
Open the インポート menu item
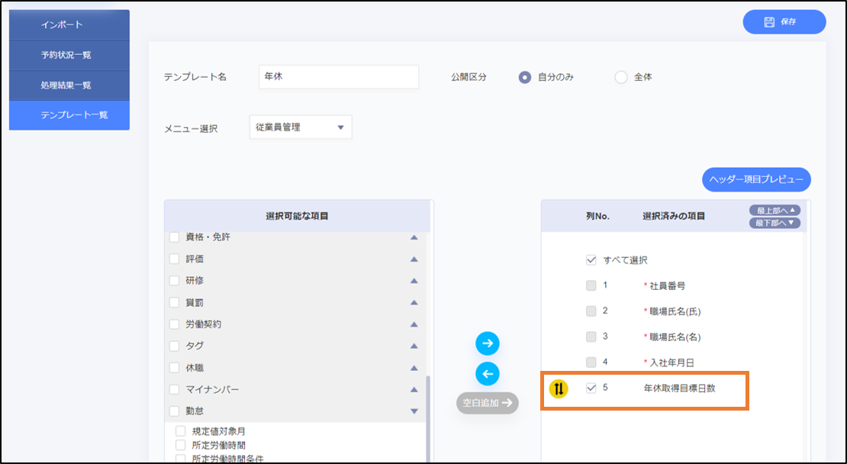[x=69, y=25]
